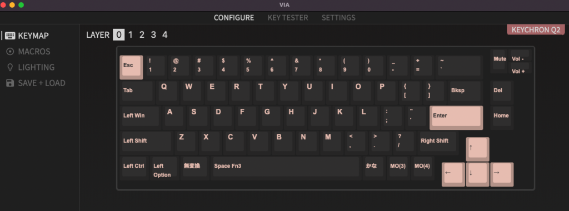Select the left arrow key
The width and height of the screenshot is (569, 211).
453,174
